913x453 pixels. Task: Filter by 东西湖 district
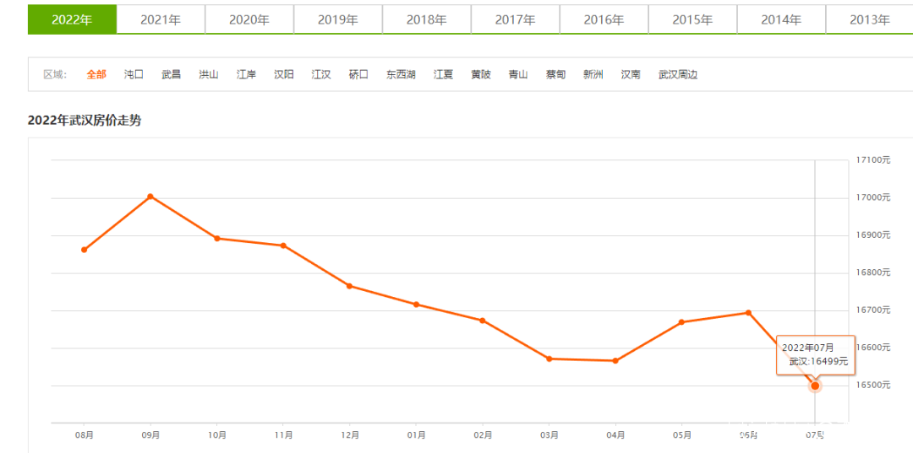402,74
